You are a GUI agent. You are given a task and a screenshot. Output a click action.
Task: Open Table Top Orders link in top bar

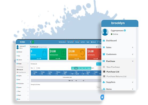[70, 42]
